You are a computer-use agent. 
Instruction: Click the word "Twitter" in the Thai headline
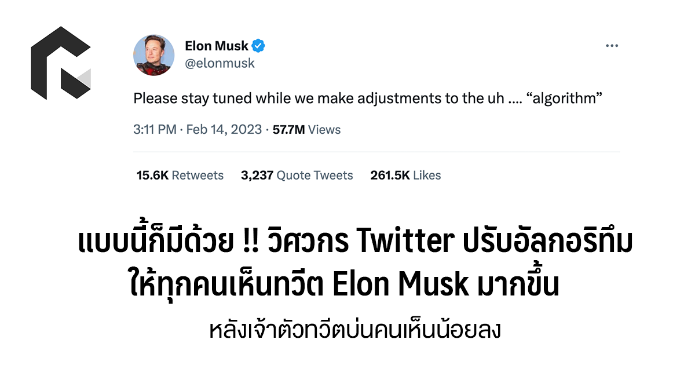[405, 243]
